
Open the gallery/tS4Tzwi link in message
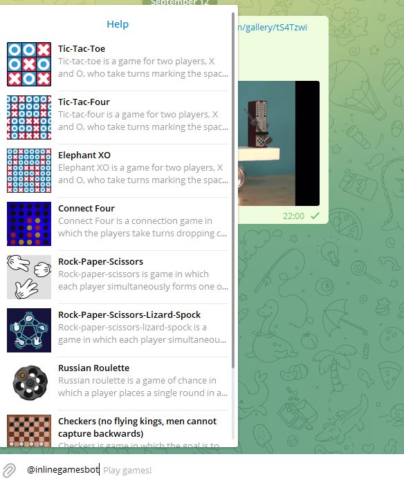pyautogui.click(x=273, y=28)
